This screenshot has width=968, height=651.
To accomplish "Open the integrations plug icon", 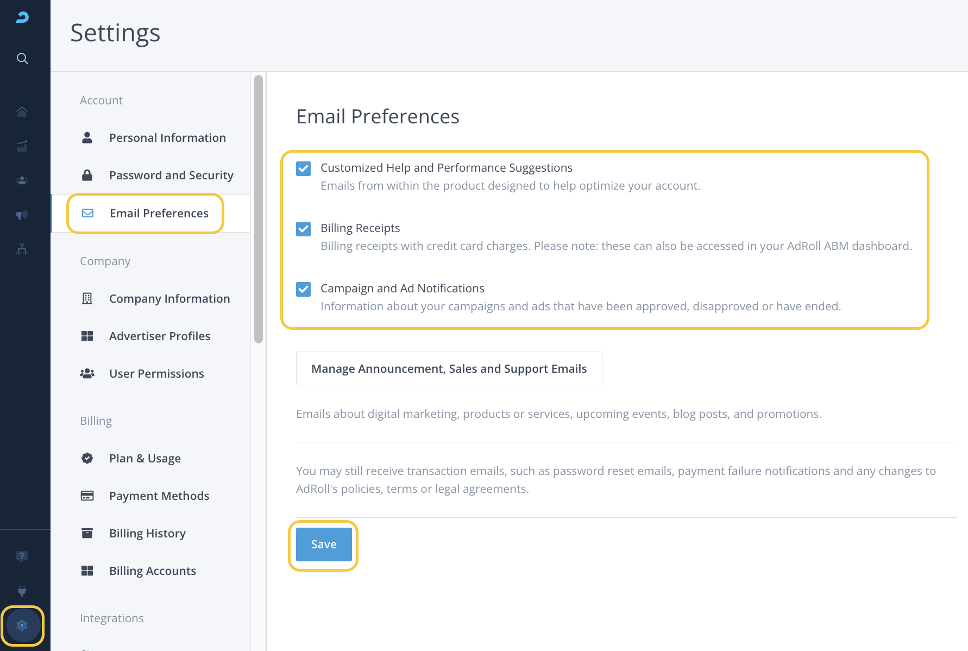I will (22, 591).
